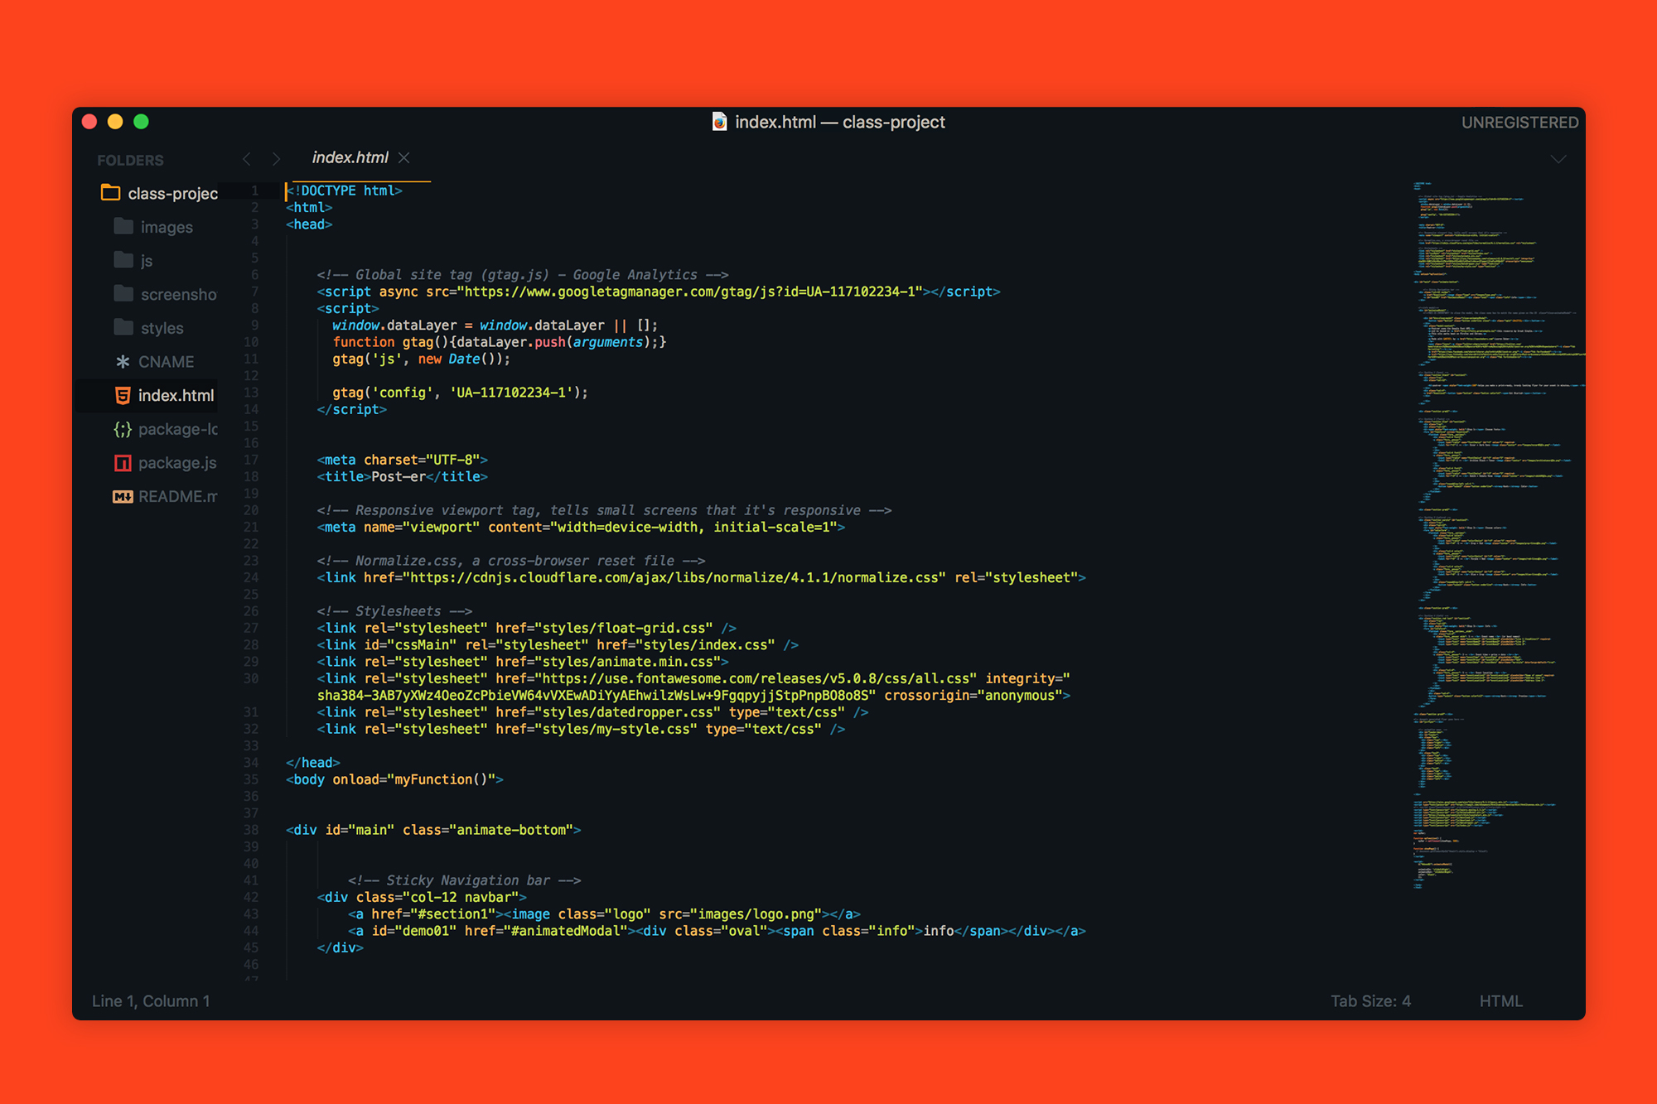Open the CNAME file
Viewport: 1657px width, 1104px height.
pos(166,362)
